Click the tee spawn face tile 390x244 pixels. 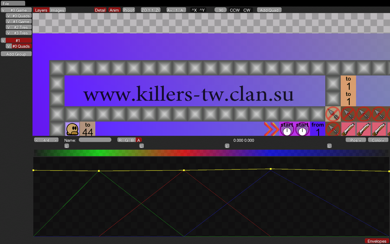(x=72, y=129)
